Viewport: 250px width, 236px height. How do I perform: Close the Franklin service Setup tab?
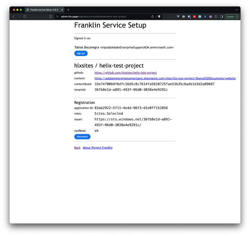coord(62,10)
